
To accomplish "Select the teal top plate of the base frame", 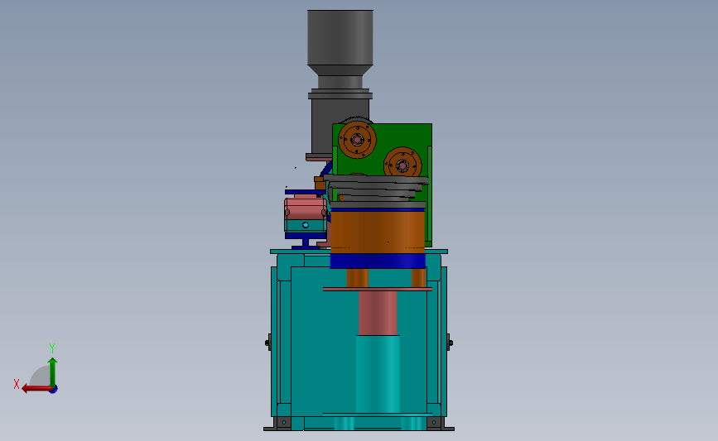I will pos(359,252).
